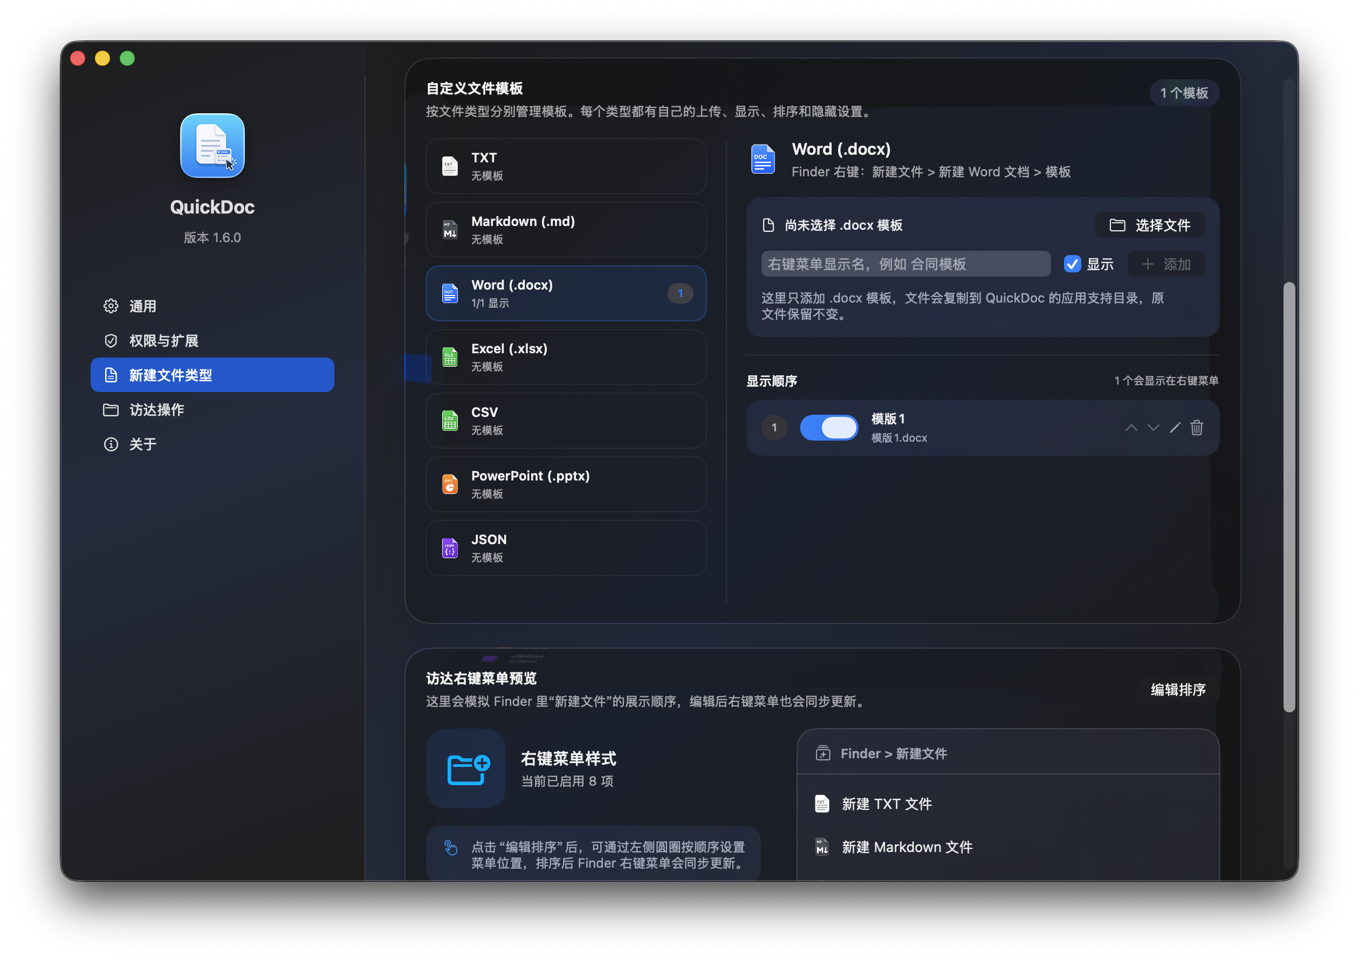Click the 编辑排序 button

click(x=1178, y=689)
